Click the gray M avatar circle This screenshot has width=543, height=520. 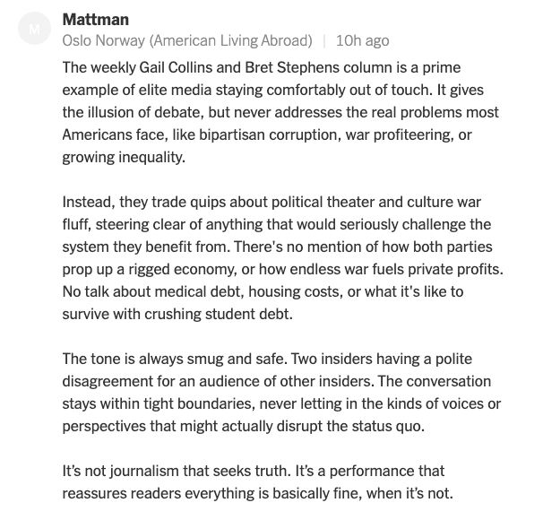point(34,29)
